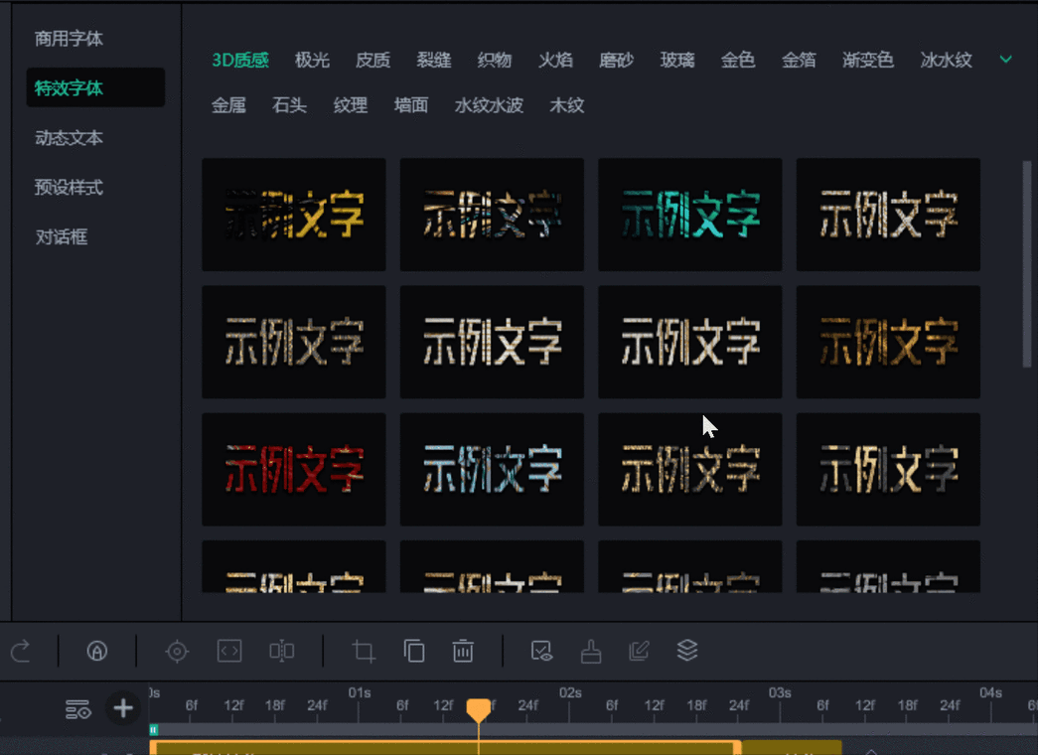Select the 金箔 effect category
Screen dimensions: 1038x755
(x=800, y=60)
